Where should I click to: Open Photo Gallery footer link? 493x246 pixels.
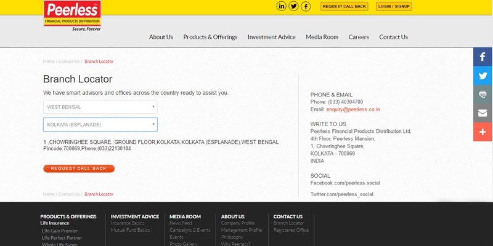[183, 244]
